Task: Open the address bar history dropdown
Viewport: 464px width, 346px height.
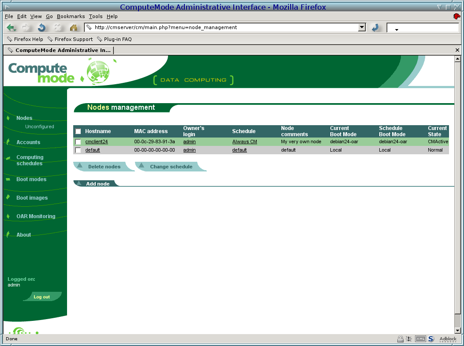Action: pos(362,27)
